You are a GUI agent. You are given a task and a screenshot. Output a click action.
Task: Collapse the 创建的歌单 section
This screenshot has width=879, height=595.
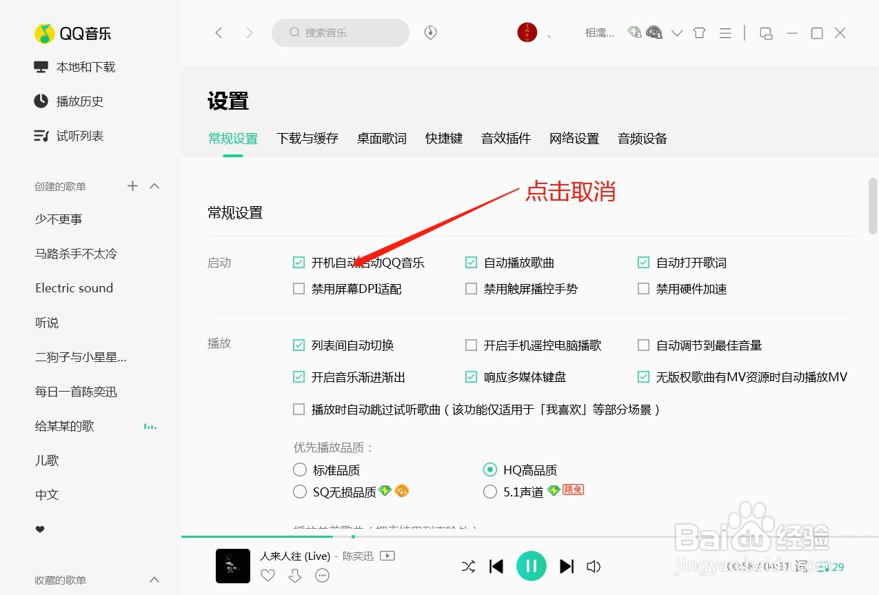point(155,185)
